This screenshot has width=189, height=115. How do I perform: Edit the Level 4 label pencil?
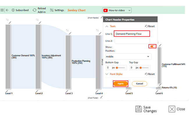tap(97, 91)
